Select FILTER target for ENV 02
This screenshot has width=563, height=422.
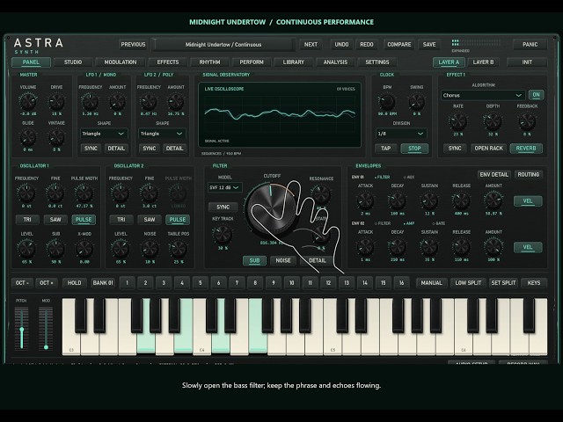[383, 223]
